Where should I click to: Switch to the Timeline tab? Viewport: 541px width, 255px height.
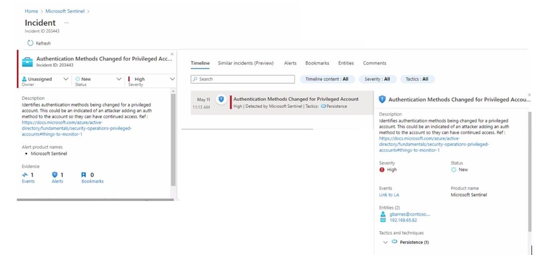click(x=200, y=63)
